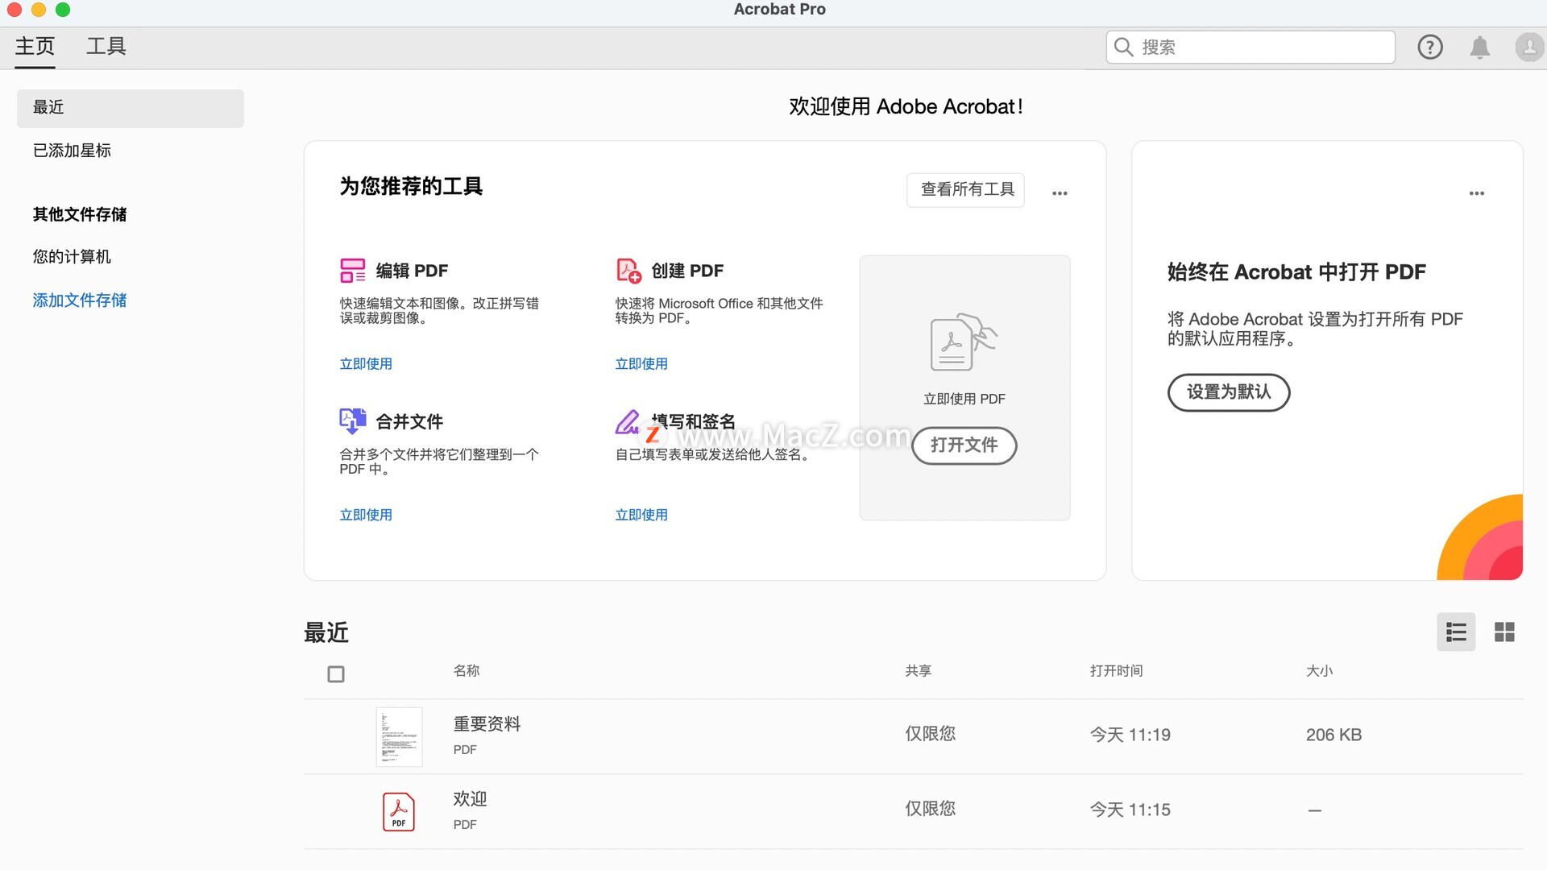Viewport: 1547px width, 870px height.
Task: Click the 创建 PDF title text
Action: click(x=687, y=271)
